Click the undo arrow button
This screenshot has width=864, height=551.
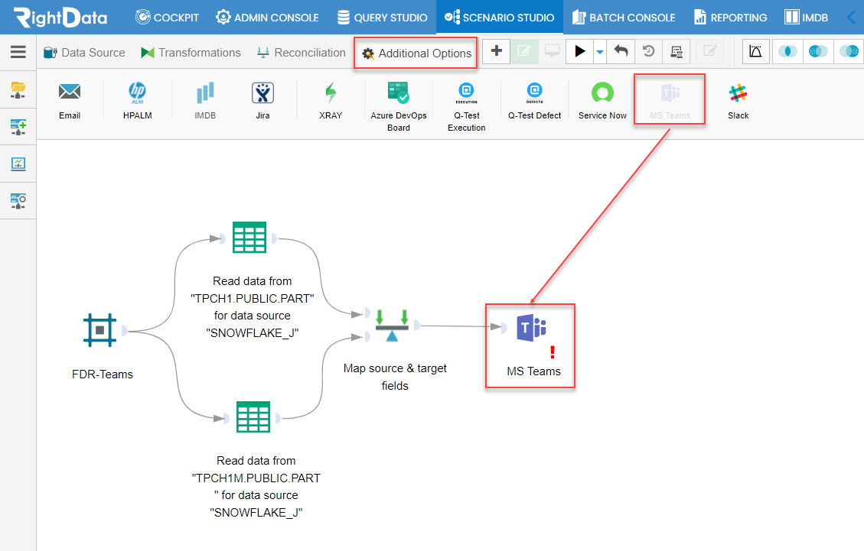621,52
